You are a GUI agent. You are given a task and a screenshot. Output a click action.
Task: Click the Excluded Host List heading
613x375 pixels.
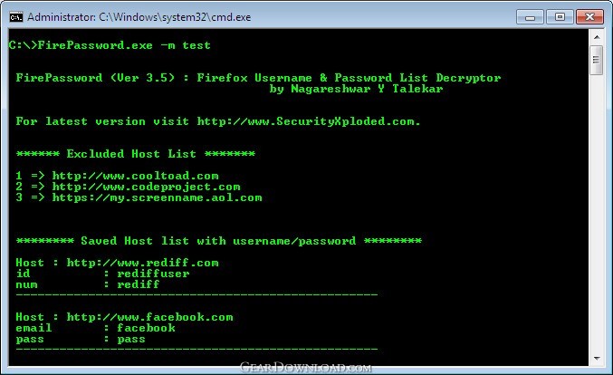pos(136,154)
